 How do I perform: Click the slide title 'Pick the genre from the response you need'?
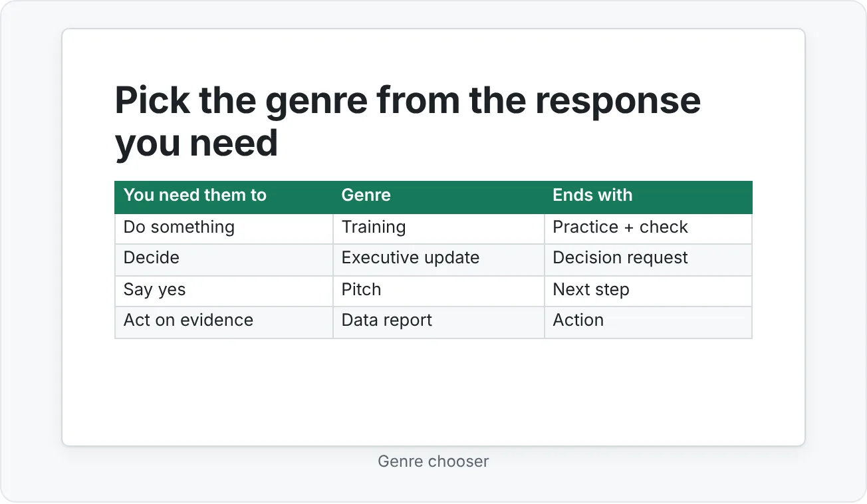[408, 121]
